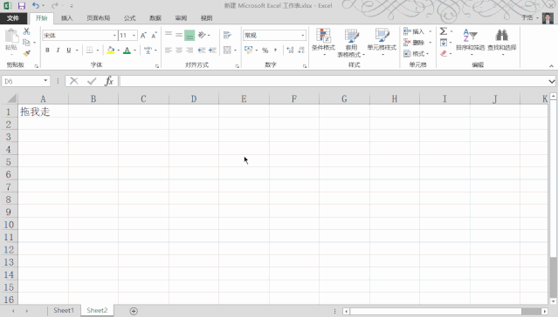Image resolution: width=558 pixels, height=317 pixels.
Task: Switch to the Insert ribbon tab
Action: [66, 18]
